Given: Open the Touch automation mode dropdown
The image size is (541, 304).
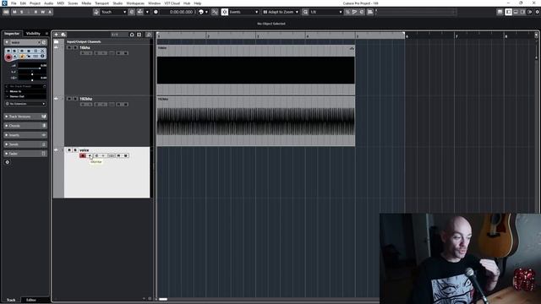Looking at the screenshot, I should [113, 12].
